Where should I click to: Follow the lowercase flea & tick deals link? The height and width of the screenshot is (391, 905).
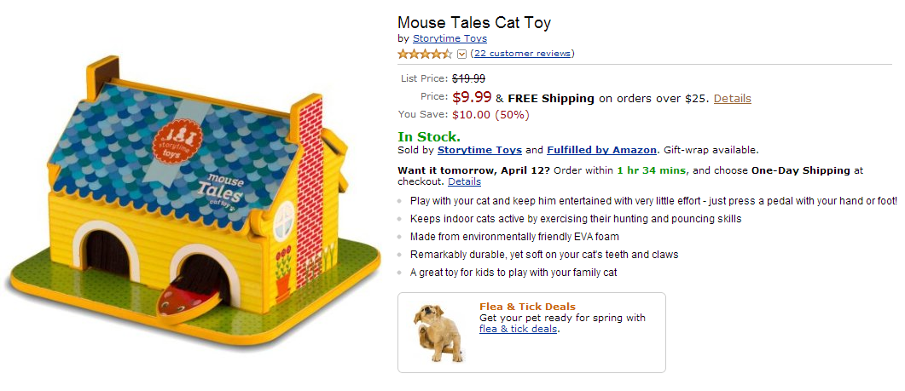coord(518,329)
